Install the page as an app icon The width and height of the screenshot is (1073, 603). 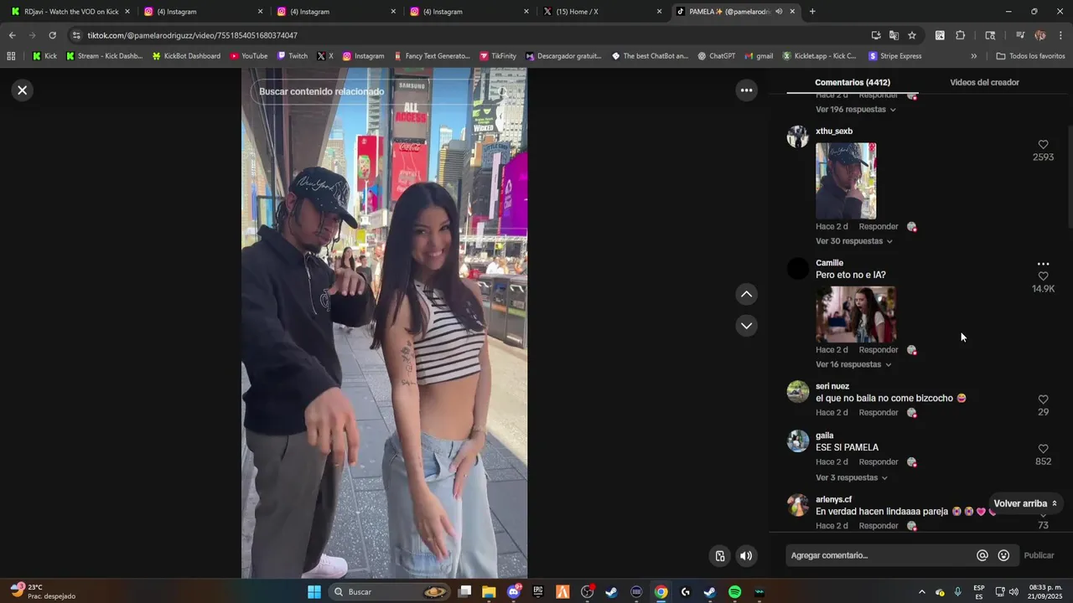tap(876, 35)
